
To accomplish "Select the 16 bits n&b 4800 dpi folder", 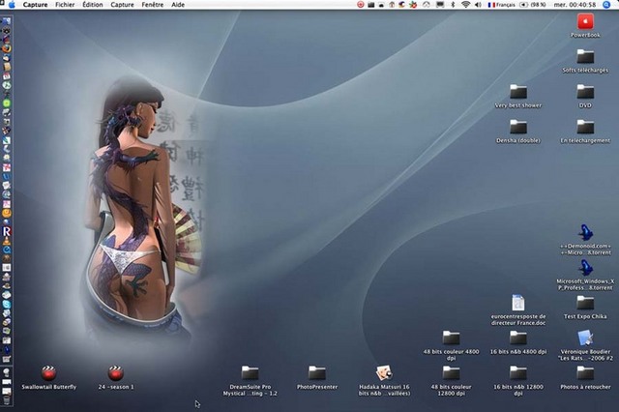I will point(518,342).
